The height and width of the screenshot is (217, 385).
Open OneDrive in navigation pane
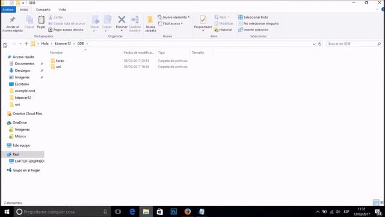point(20,122)
